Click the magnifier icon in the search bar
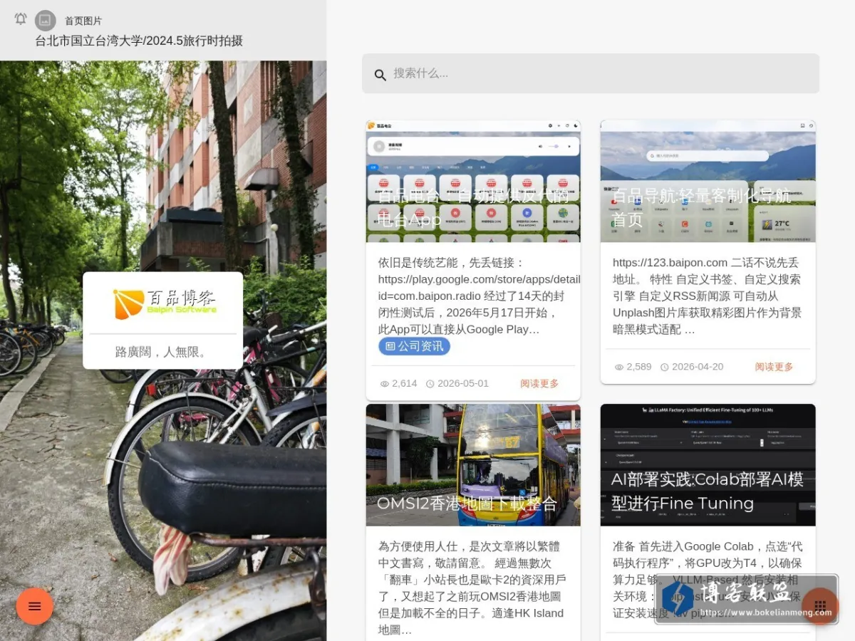This screenshot has height=641, width=855. click(380, 75)
